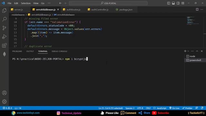Screen dimensions: 206x116
Task: Open the Manage gear icon
Action: [4, 101]
